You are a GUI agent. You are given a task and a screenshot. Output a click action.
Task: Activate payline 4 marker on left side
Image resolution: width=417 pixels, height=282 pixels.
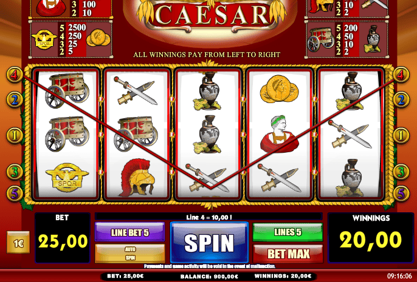pos(15,75)
